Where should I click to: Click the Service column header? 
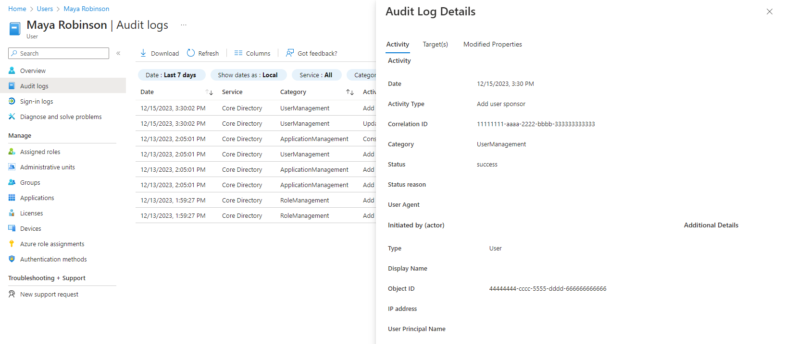click(x=232, y=92)
